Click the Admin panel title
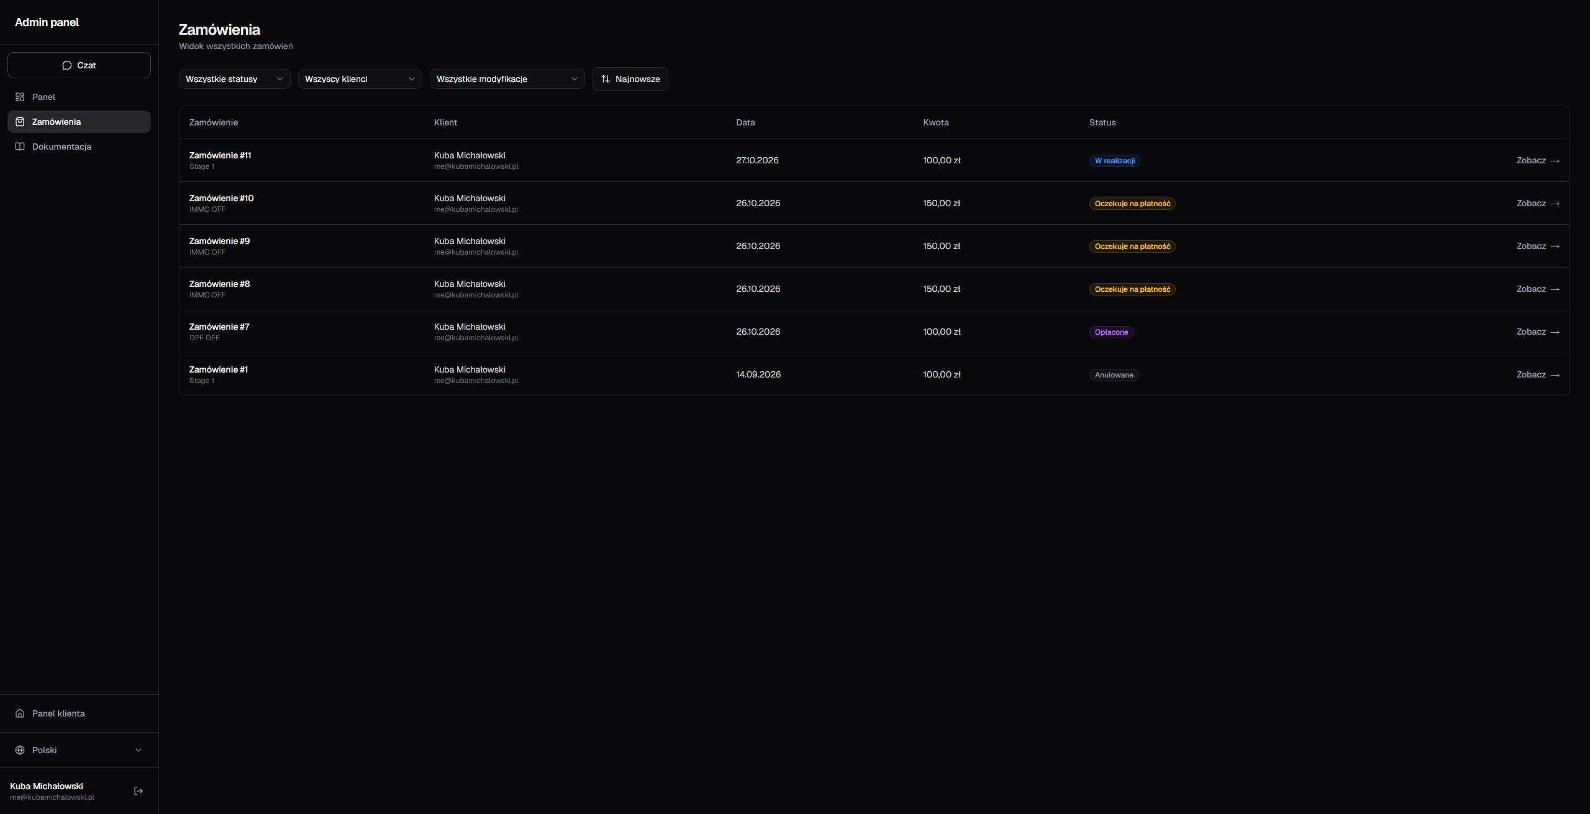The width and height of the screenshot is (1590, 814). tap(47, 22)
